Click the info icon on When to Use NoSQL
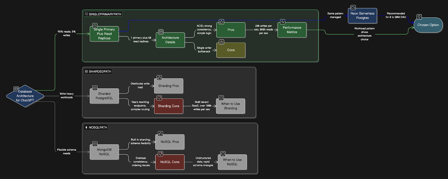 (x=223, y=154)
